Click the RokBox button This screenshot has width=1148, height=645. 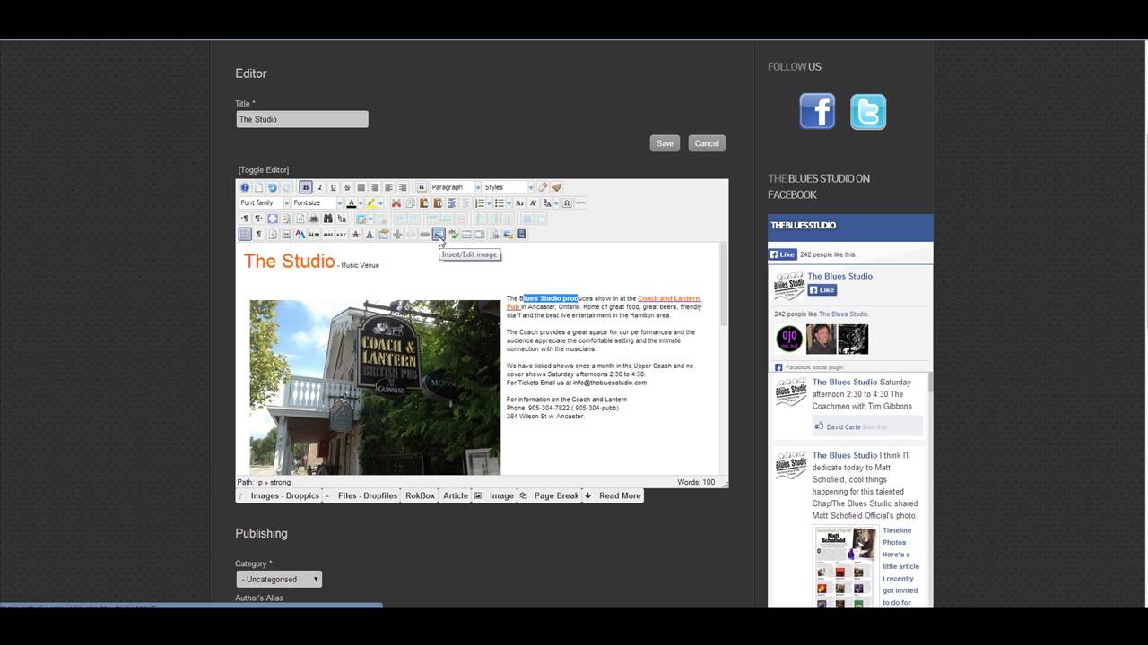[420, 495]
